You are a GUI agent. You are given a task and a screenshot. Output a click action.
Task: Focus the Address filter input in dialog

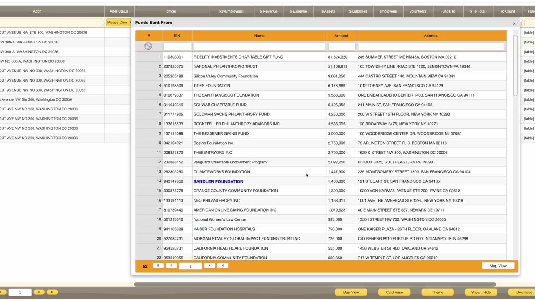click(x=431, y=46)
